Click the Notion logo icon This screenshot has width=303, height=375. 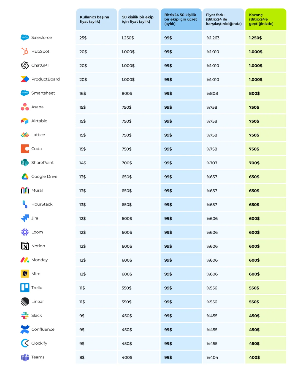click(x=25, y=246)
